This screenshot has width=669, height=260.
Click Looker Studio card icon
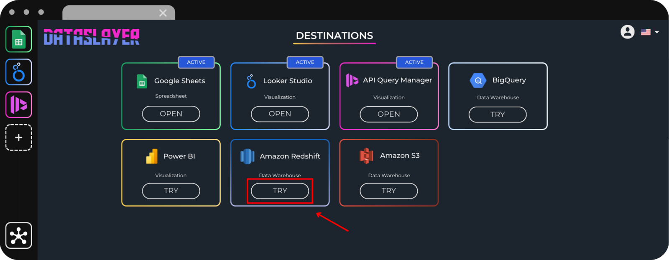[x=251, y=81]
